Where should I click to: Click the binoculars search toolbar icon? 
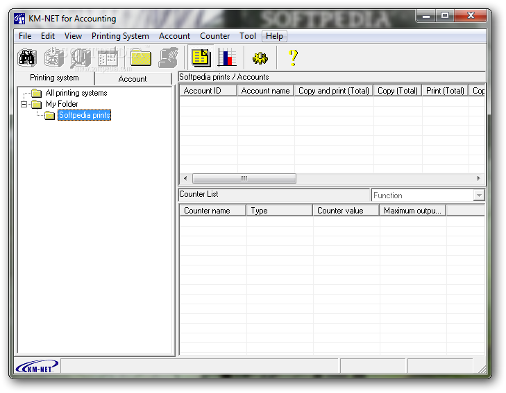[27, 58]
